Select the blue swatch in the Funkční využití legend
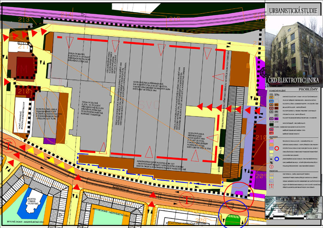 click(x=271, y=101)
